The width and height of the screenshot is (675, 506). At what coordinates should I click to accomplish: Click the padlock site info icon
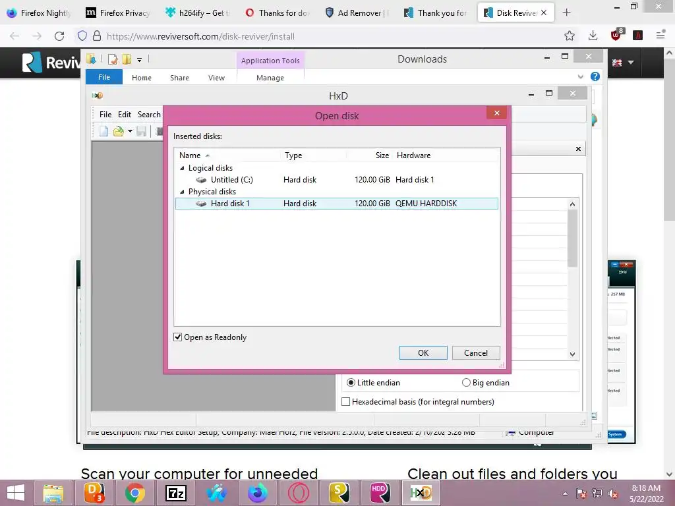(x=97, y=36)
